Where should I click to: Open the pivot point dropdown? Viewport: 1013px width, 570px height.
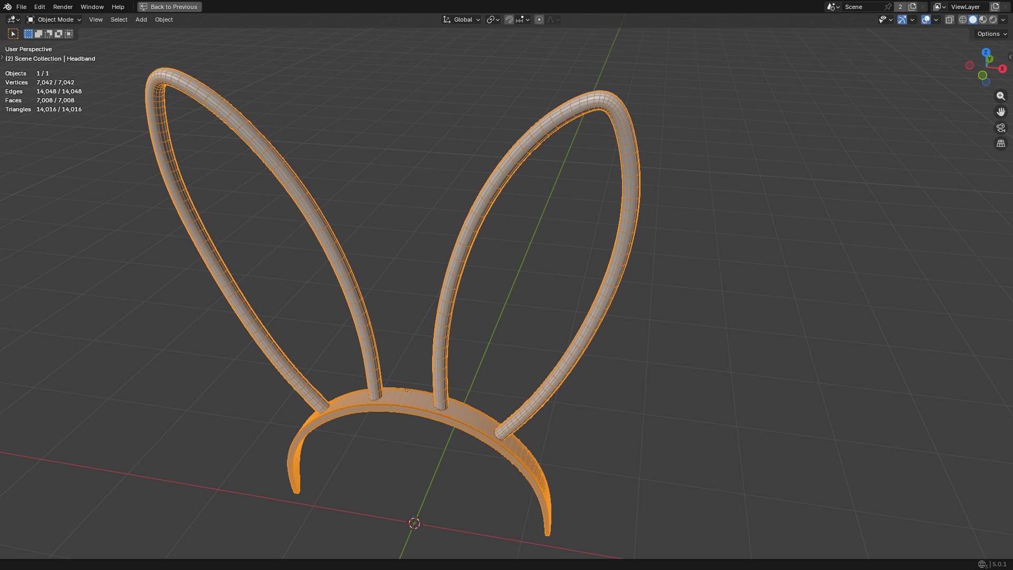(x=493, y=20)
